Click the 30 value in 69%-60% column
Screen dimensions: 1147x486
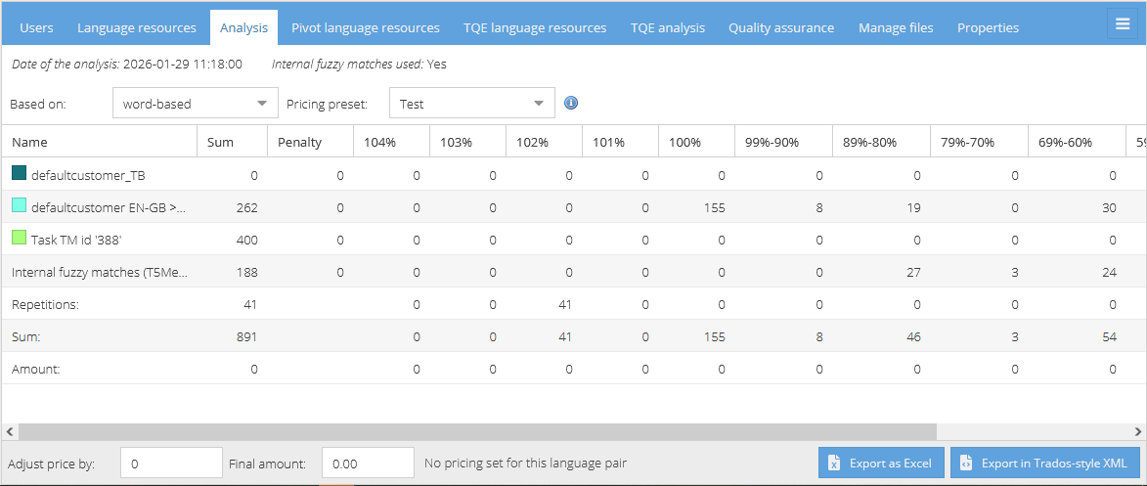click(1109, 207)
